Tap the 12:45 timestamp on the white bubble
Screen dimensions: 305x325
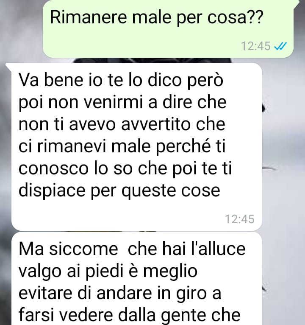click(x=240, y=219)
